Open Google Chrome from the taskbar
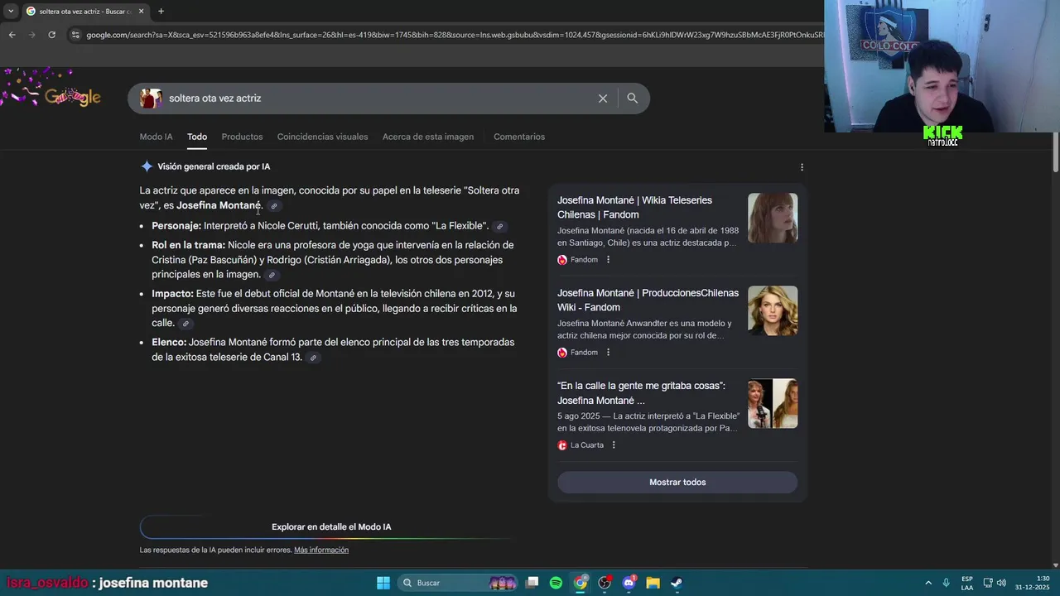Screen dimensions: 1060x596 (x=581, y=583)
